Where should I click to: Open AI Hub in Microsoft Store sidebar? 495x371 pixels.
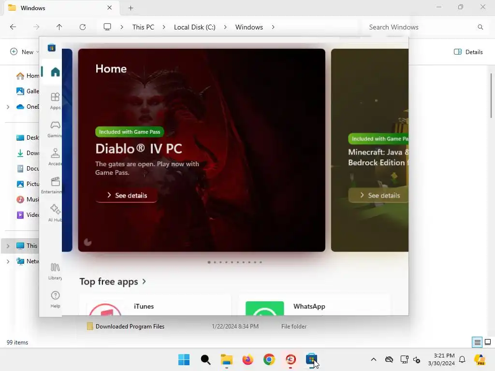(x=55, y=213)
